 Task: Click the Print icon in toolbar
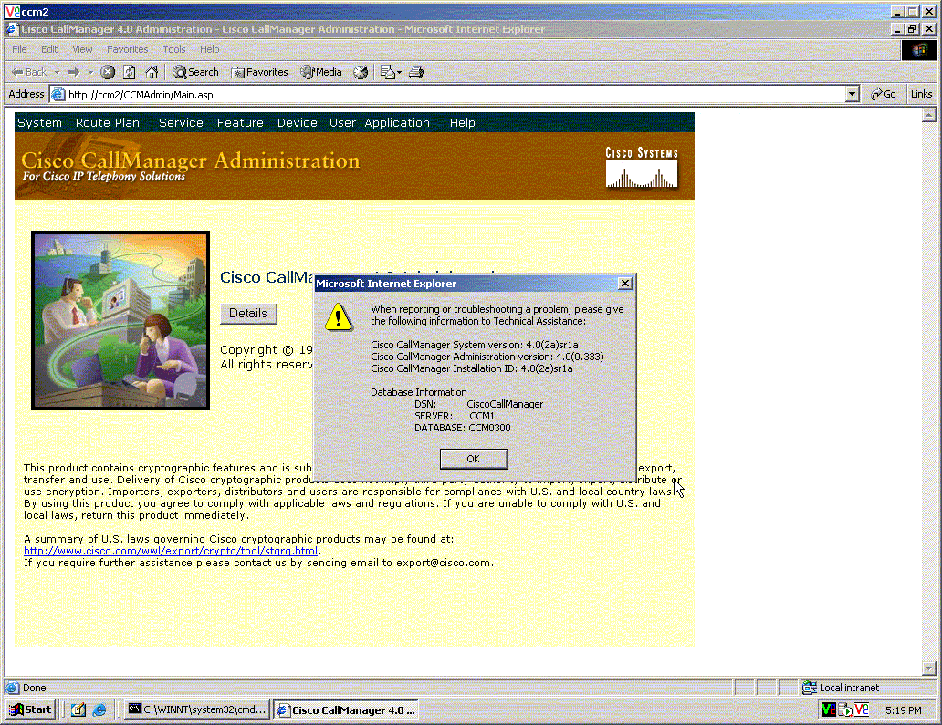click(x=416, y=72)
